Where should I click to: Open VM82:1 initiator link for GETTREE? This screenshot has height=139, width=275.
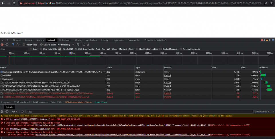point(168,76)
